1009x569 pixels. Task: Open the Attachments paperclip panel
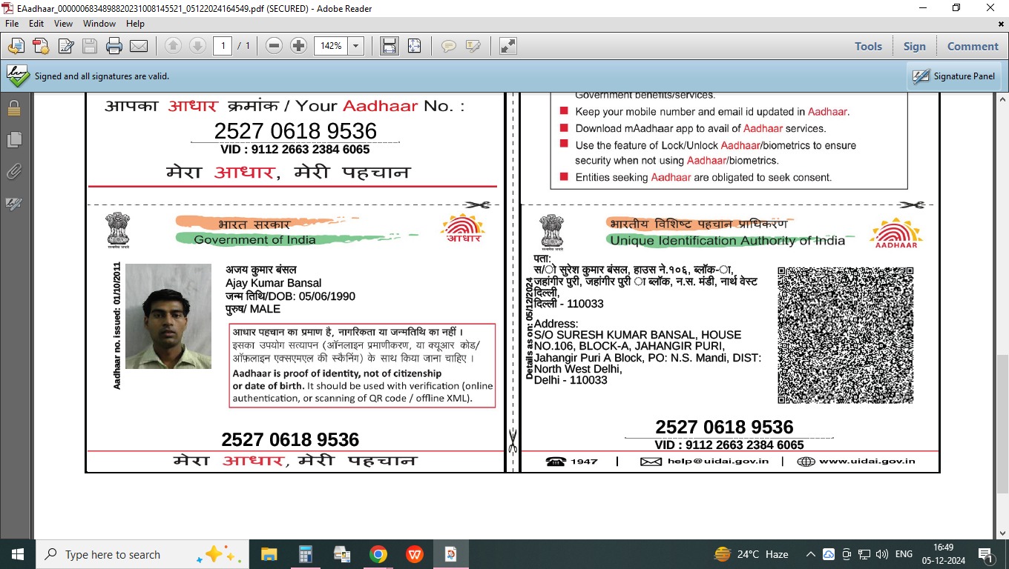pyautogui.click(x=14, y=172)
